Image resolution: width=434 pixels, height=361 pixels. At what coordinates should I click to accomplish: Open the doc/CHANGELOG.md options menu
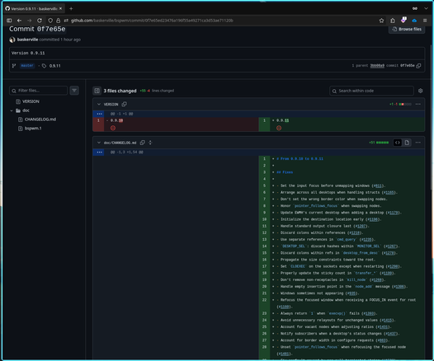[x=418, y=143]
